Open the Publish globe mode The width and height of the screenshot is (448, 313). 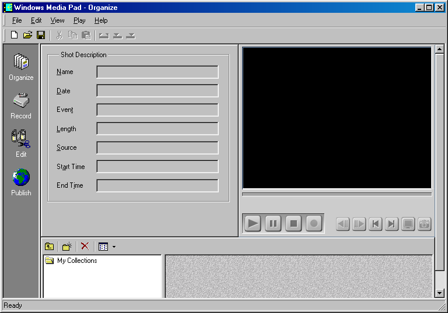click(21, 182)
